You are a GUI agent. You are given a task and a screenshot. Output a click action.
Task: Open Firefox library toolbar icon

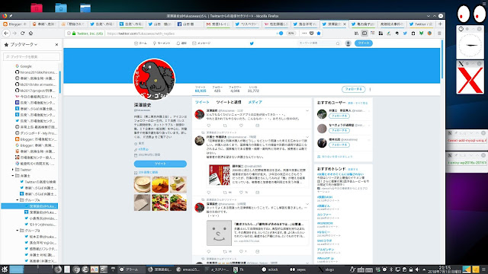point(356,33)
